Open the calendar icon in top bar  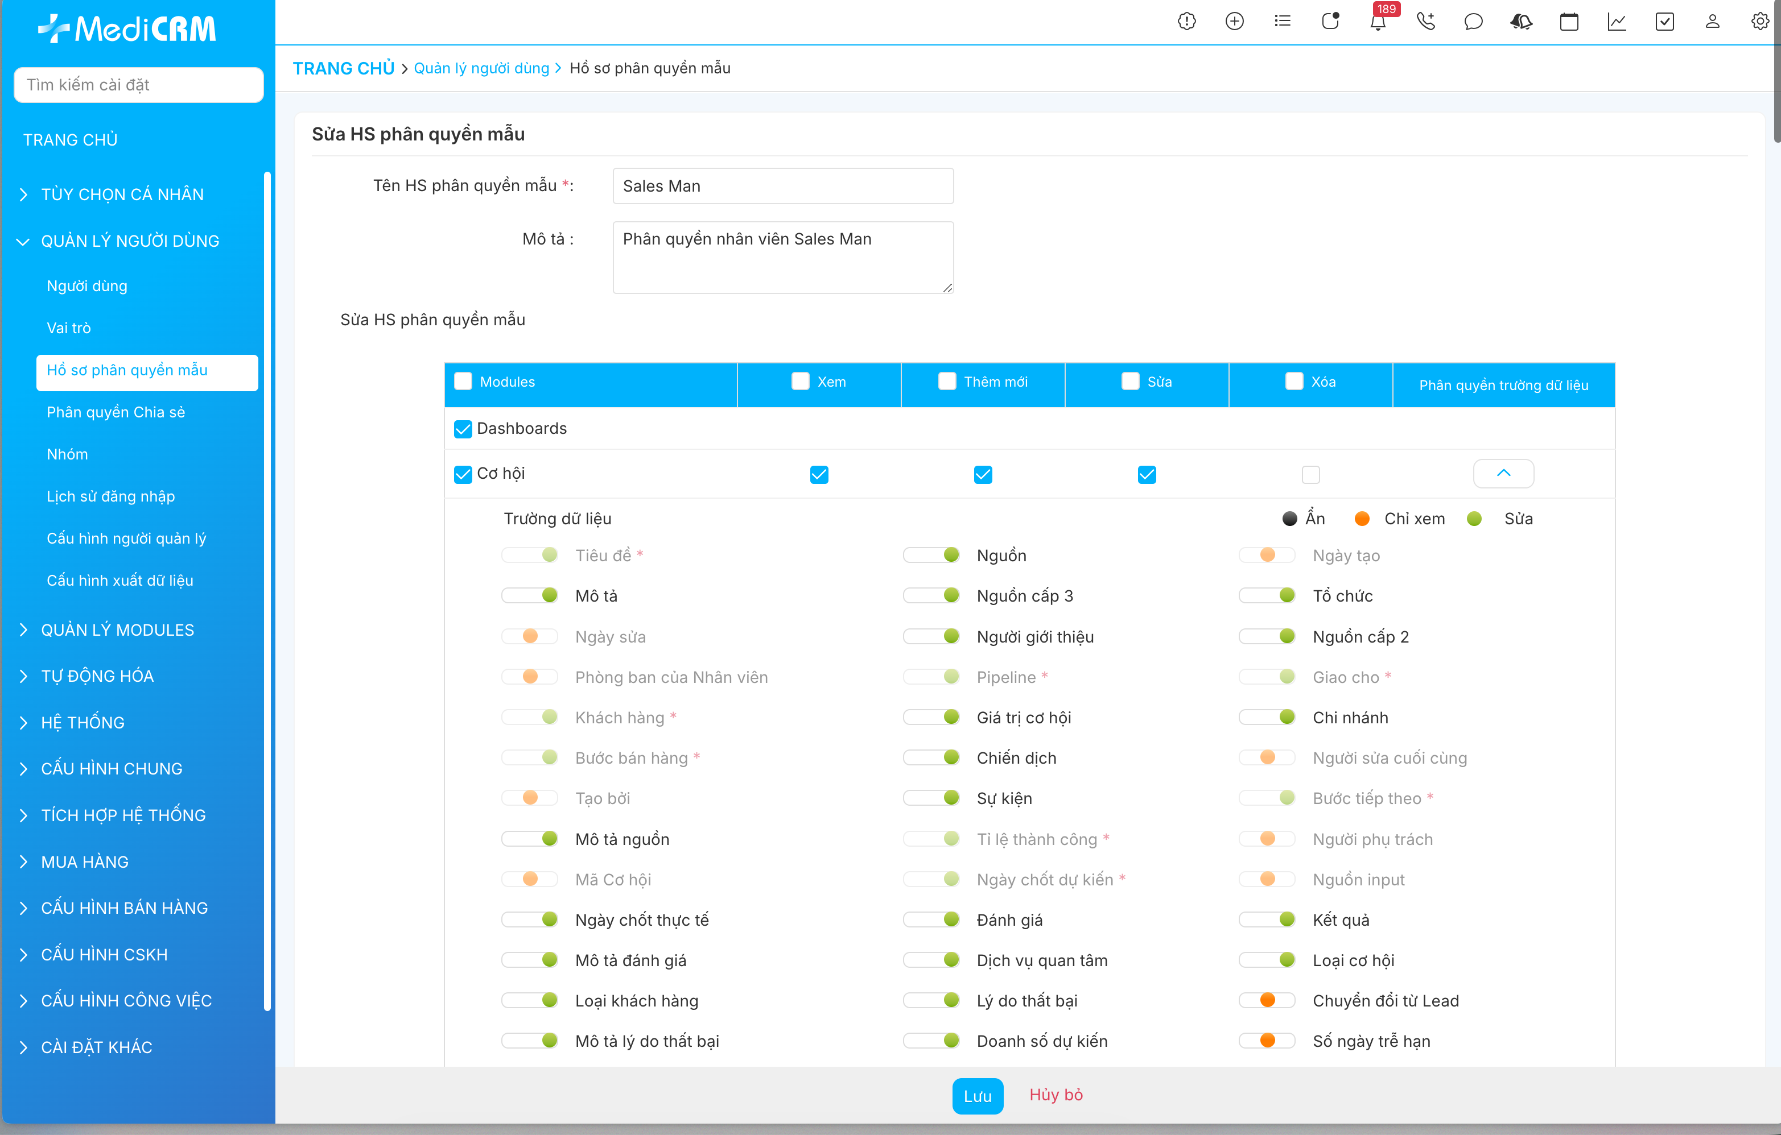[x=1569, y=22]
